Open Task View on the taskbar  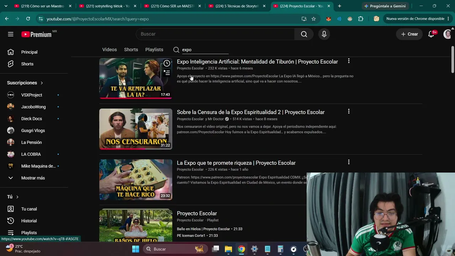215,249
